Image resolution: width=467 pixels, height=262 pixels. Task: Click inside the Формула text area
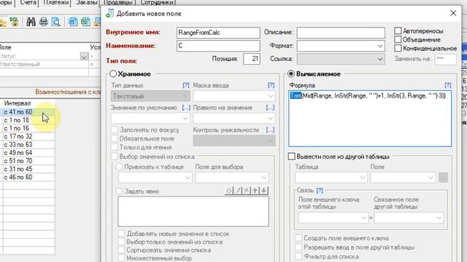(x=370, y=119)
